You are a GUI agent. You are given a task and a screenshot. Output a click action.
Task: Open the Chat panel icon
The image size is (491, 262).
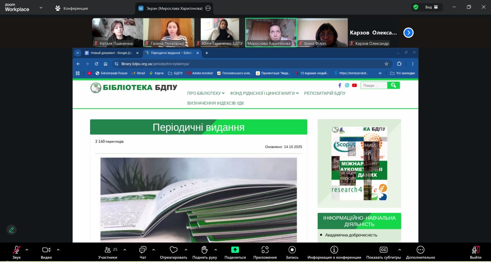[143, 250]
